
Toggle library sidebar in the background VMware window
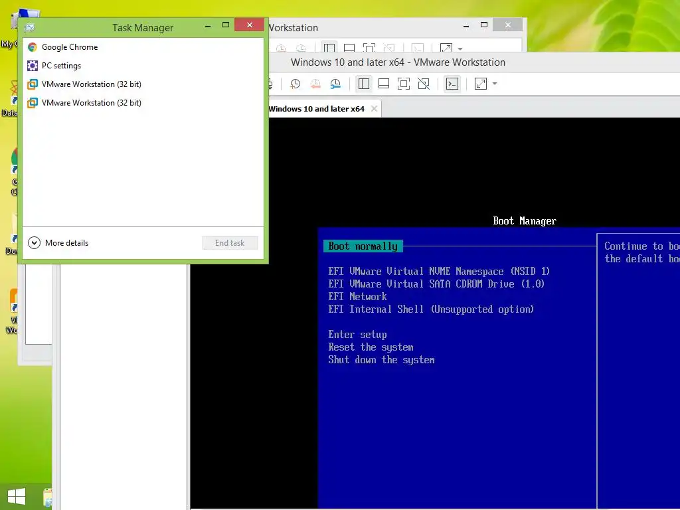click(329, 48)
